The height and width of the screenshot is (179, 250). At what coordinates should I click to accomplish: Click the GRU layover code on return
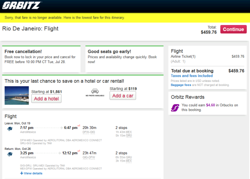pyautogui.click(x=129, y=157)
